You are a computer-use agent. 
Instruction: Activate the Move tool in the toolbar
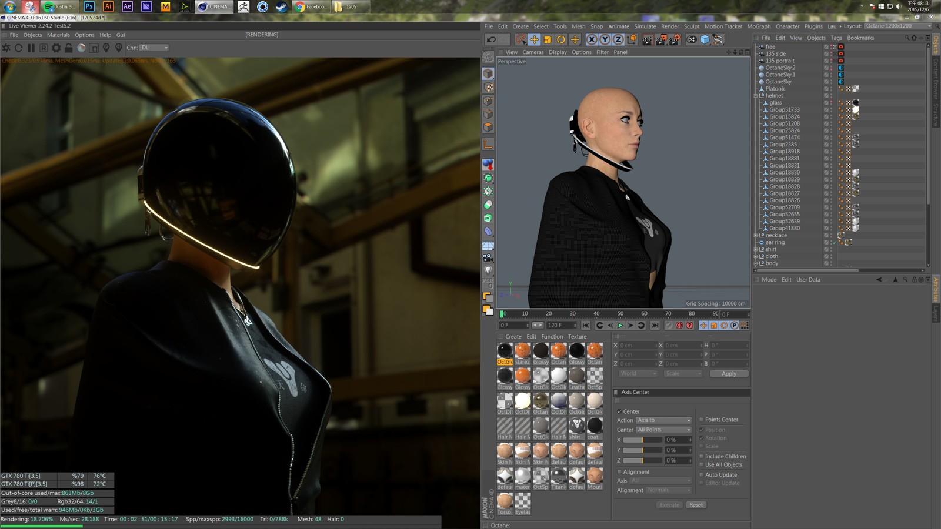tap(534, 39)
